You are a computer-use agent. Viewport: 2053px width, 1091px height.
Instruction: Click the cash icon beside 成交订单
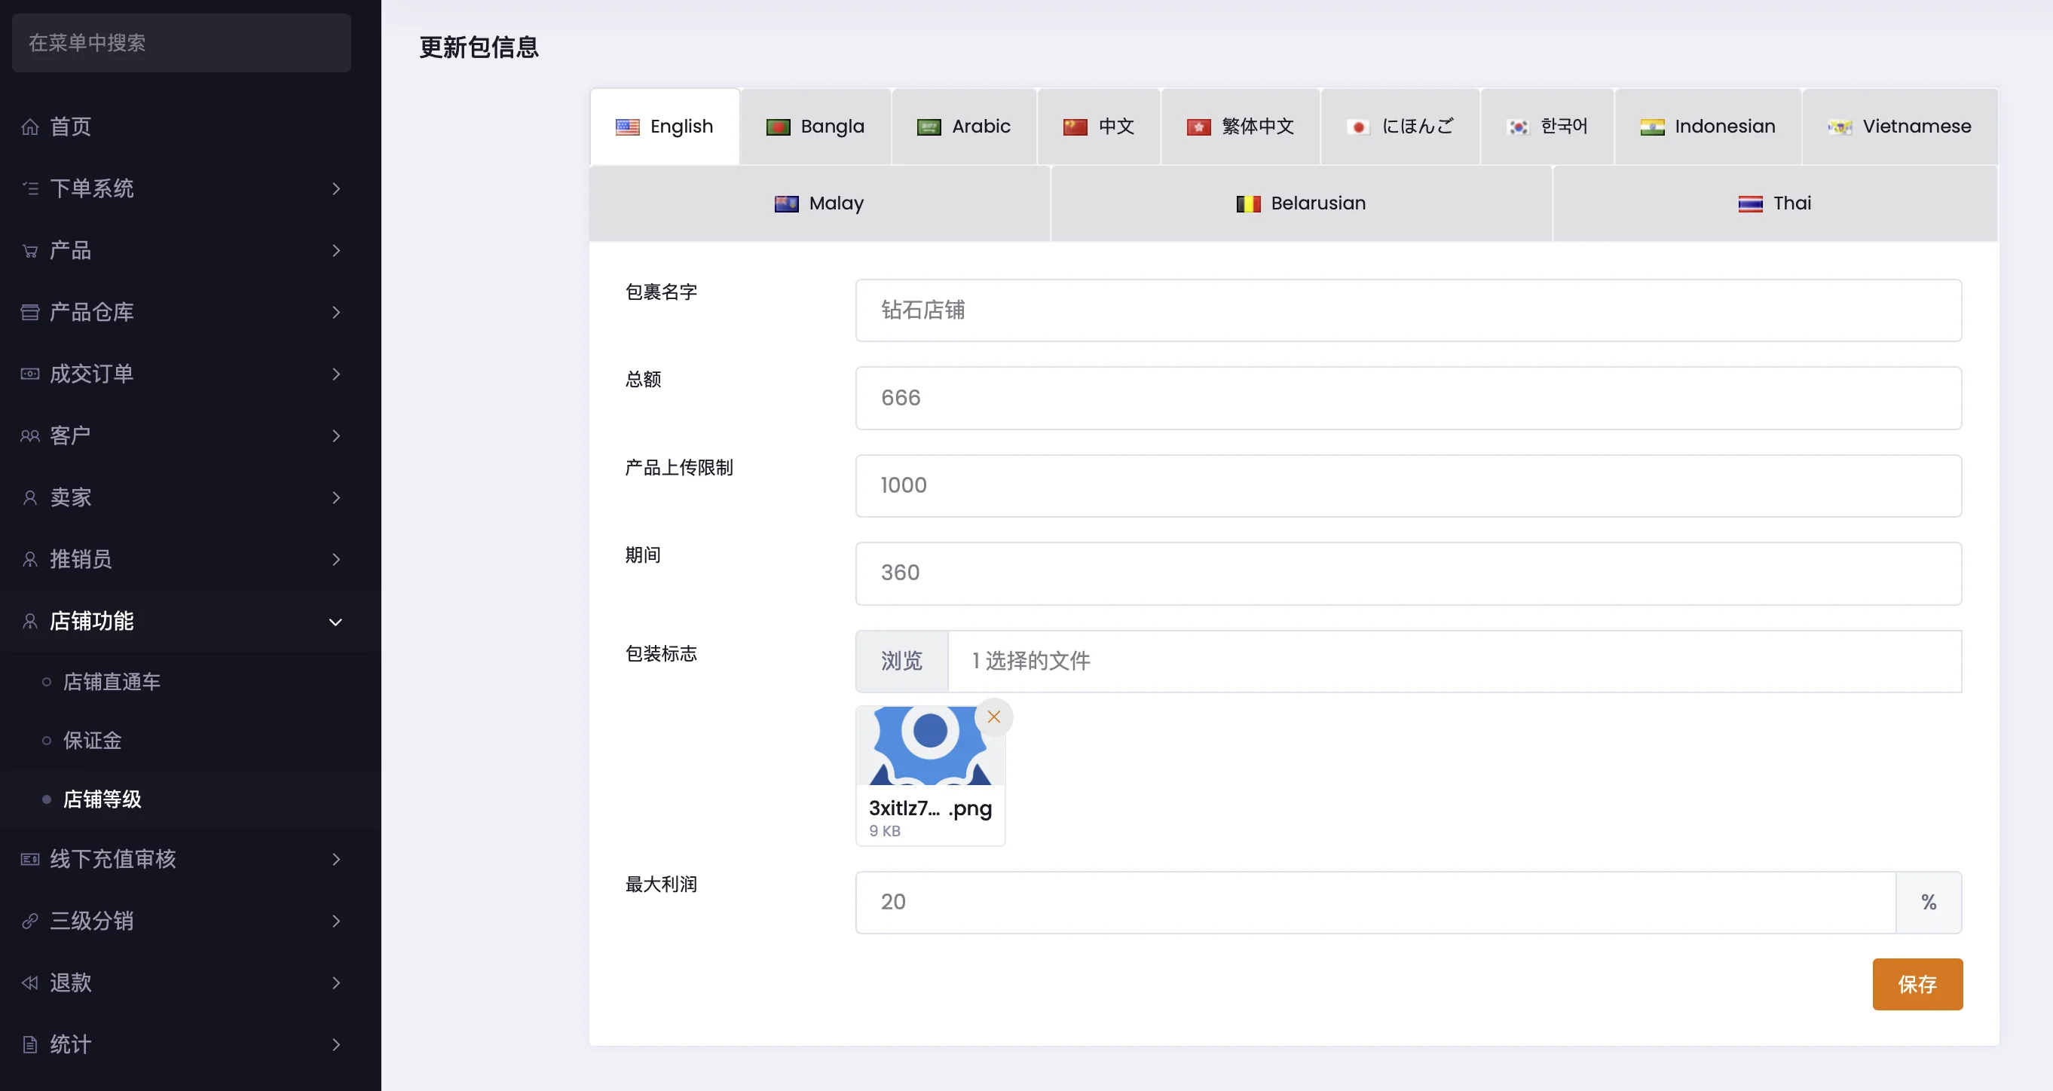click(x=29, y=374)
